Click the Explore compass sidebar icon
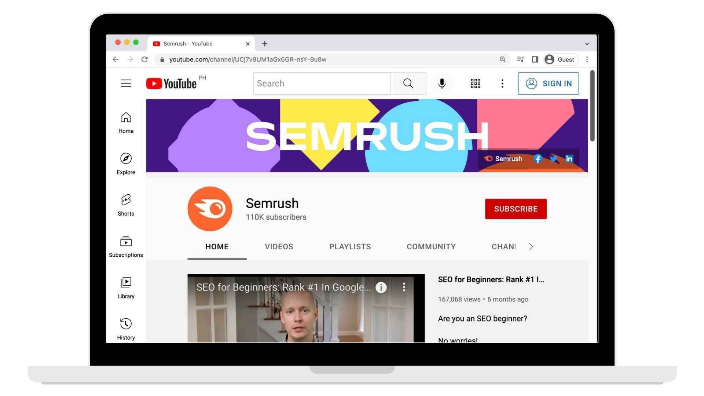Image resolution: width=704 pixels, height=396 pixels. [x=126, y=159]
